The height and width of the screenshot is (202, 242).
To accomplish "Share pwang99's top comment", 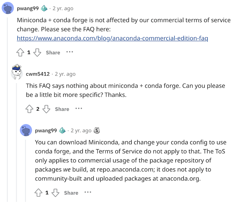I will [53, 52].
